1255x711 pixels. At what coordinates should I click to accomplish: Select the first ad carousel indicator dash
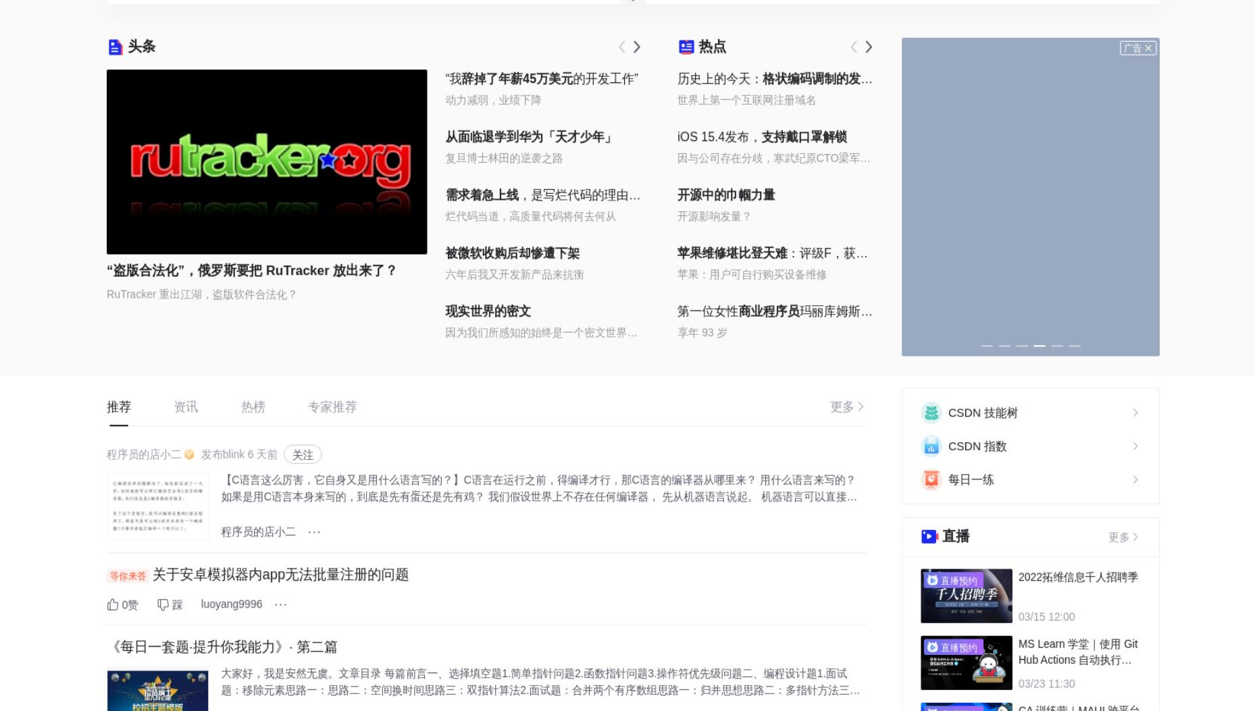pyautogui.click(x=987, y=346)
